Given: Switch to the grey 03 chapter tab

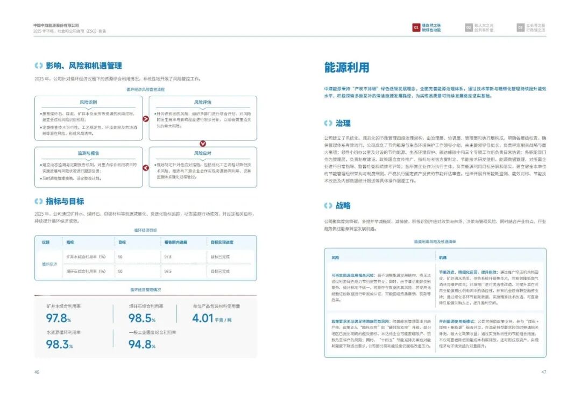Looking at the screenshot, I should (531, 27).
